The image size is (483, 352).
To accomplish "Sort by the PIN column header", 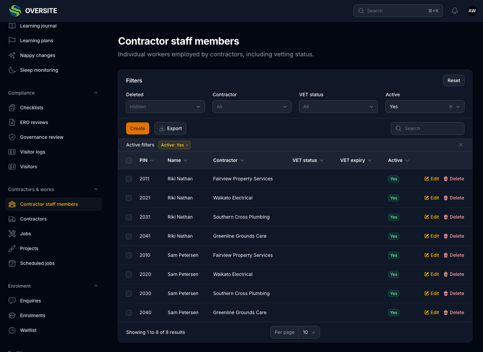I will (x=147, y=160).
